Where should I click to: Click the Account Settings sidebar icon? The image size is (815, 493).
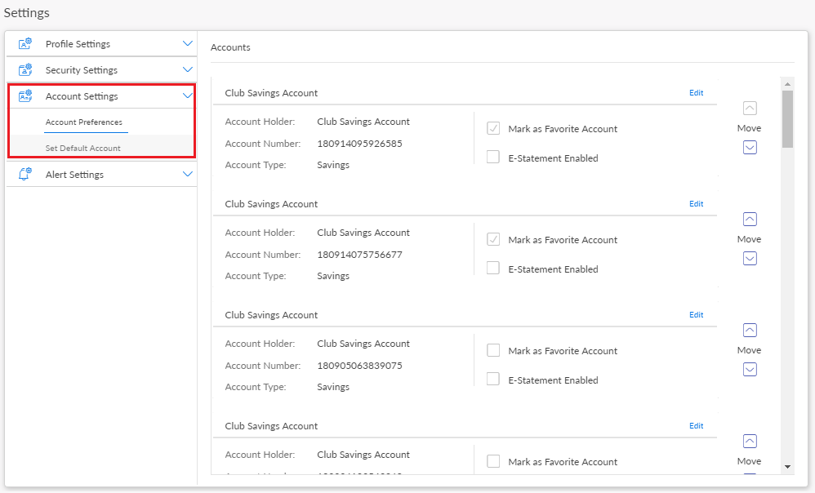[x=24, y=96]
